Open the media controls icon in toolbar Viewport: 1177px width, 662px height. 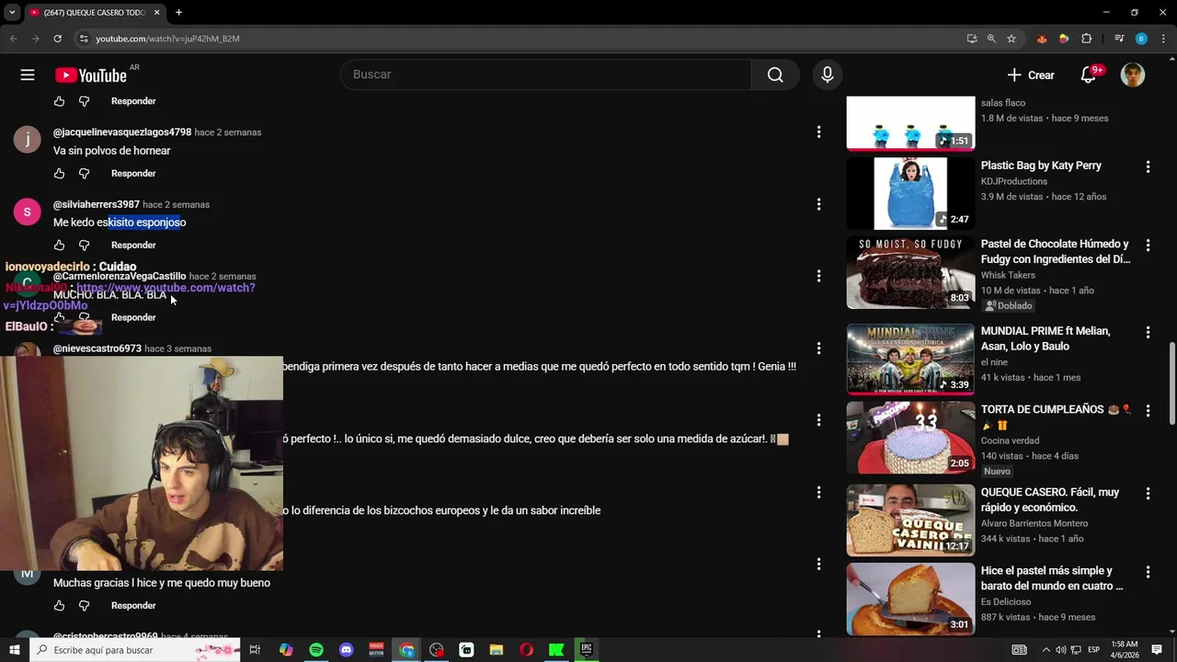tap(1119, 39)
